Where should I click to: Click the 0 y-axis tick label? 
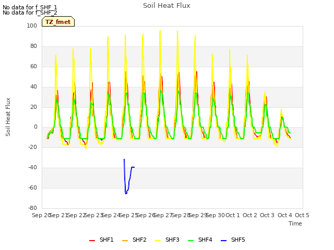pos(35,127)
